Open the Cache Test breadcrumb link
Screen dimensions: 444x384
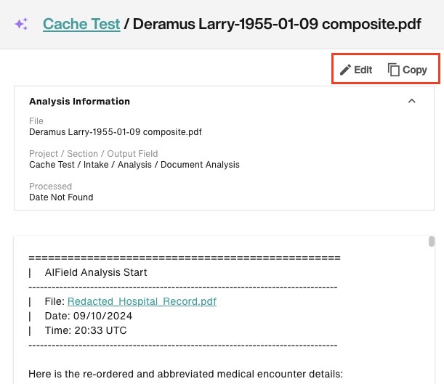click(81, 24)
